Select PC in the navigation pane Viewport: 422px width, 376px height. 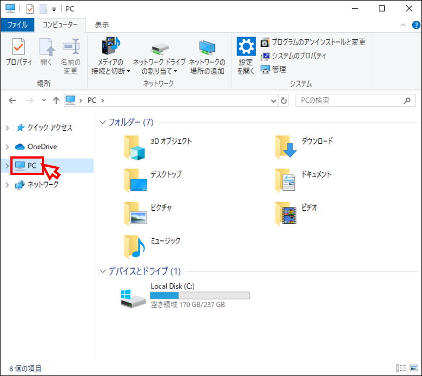[26, 166]
